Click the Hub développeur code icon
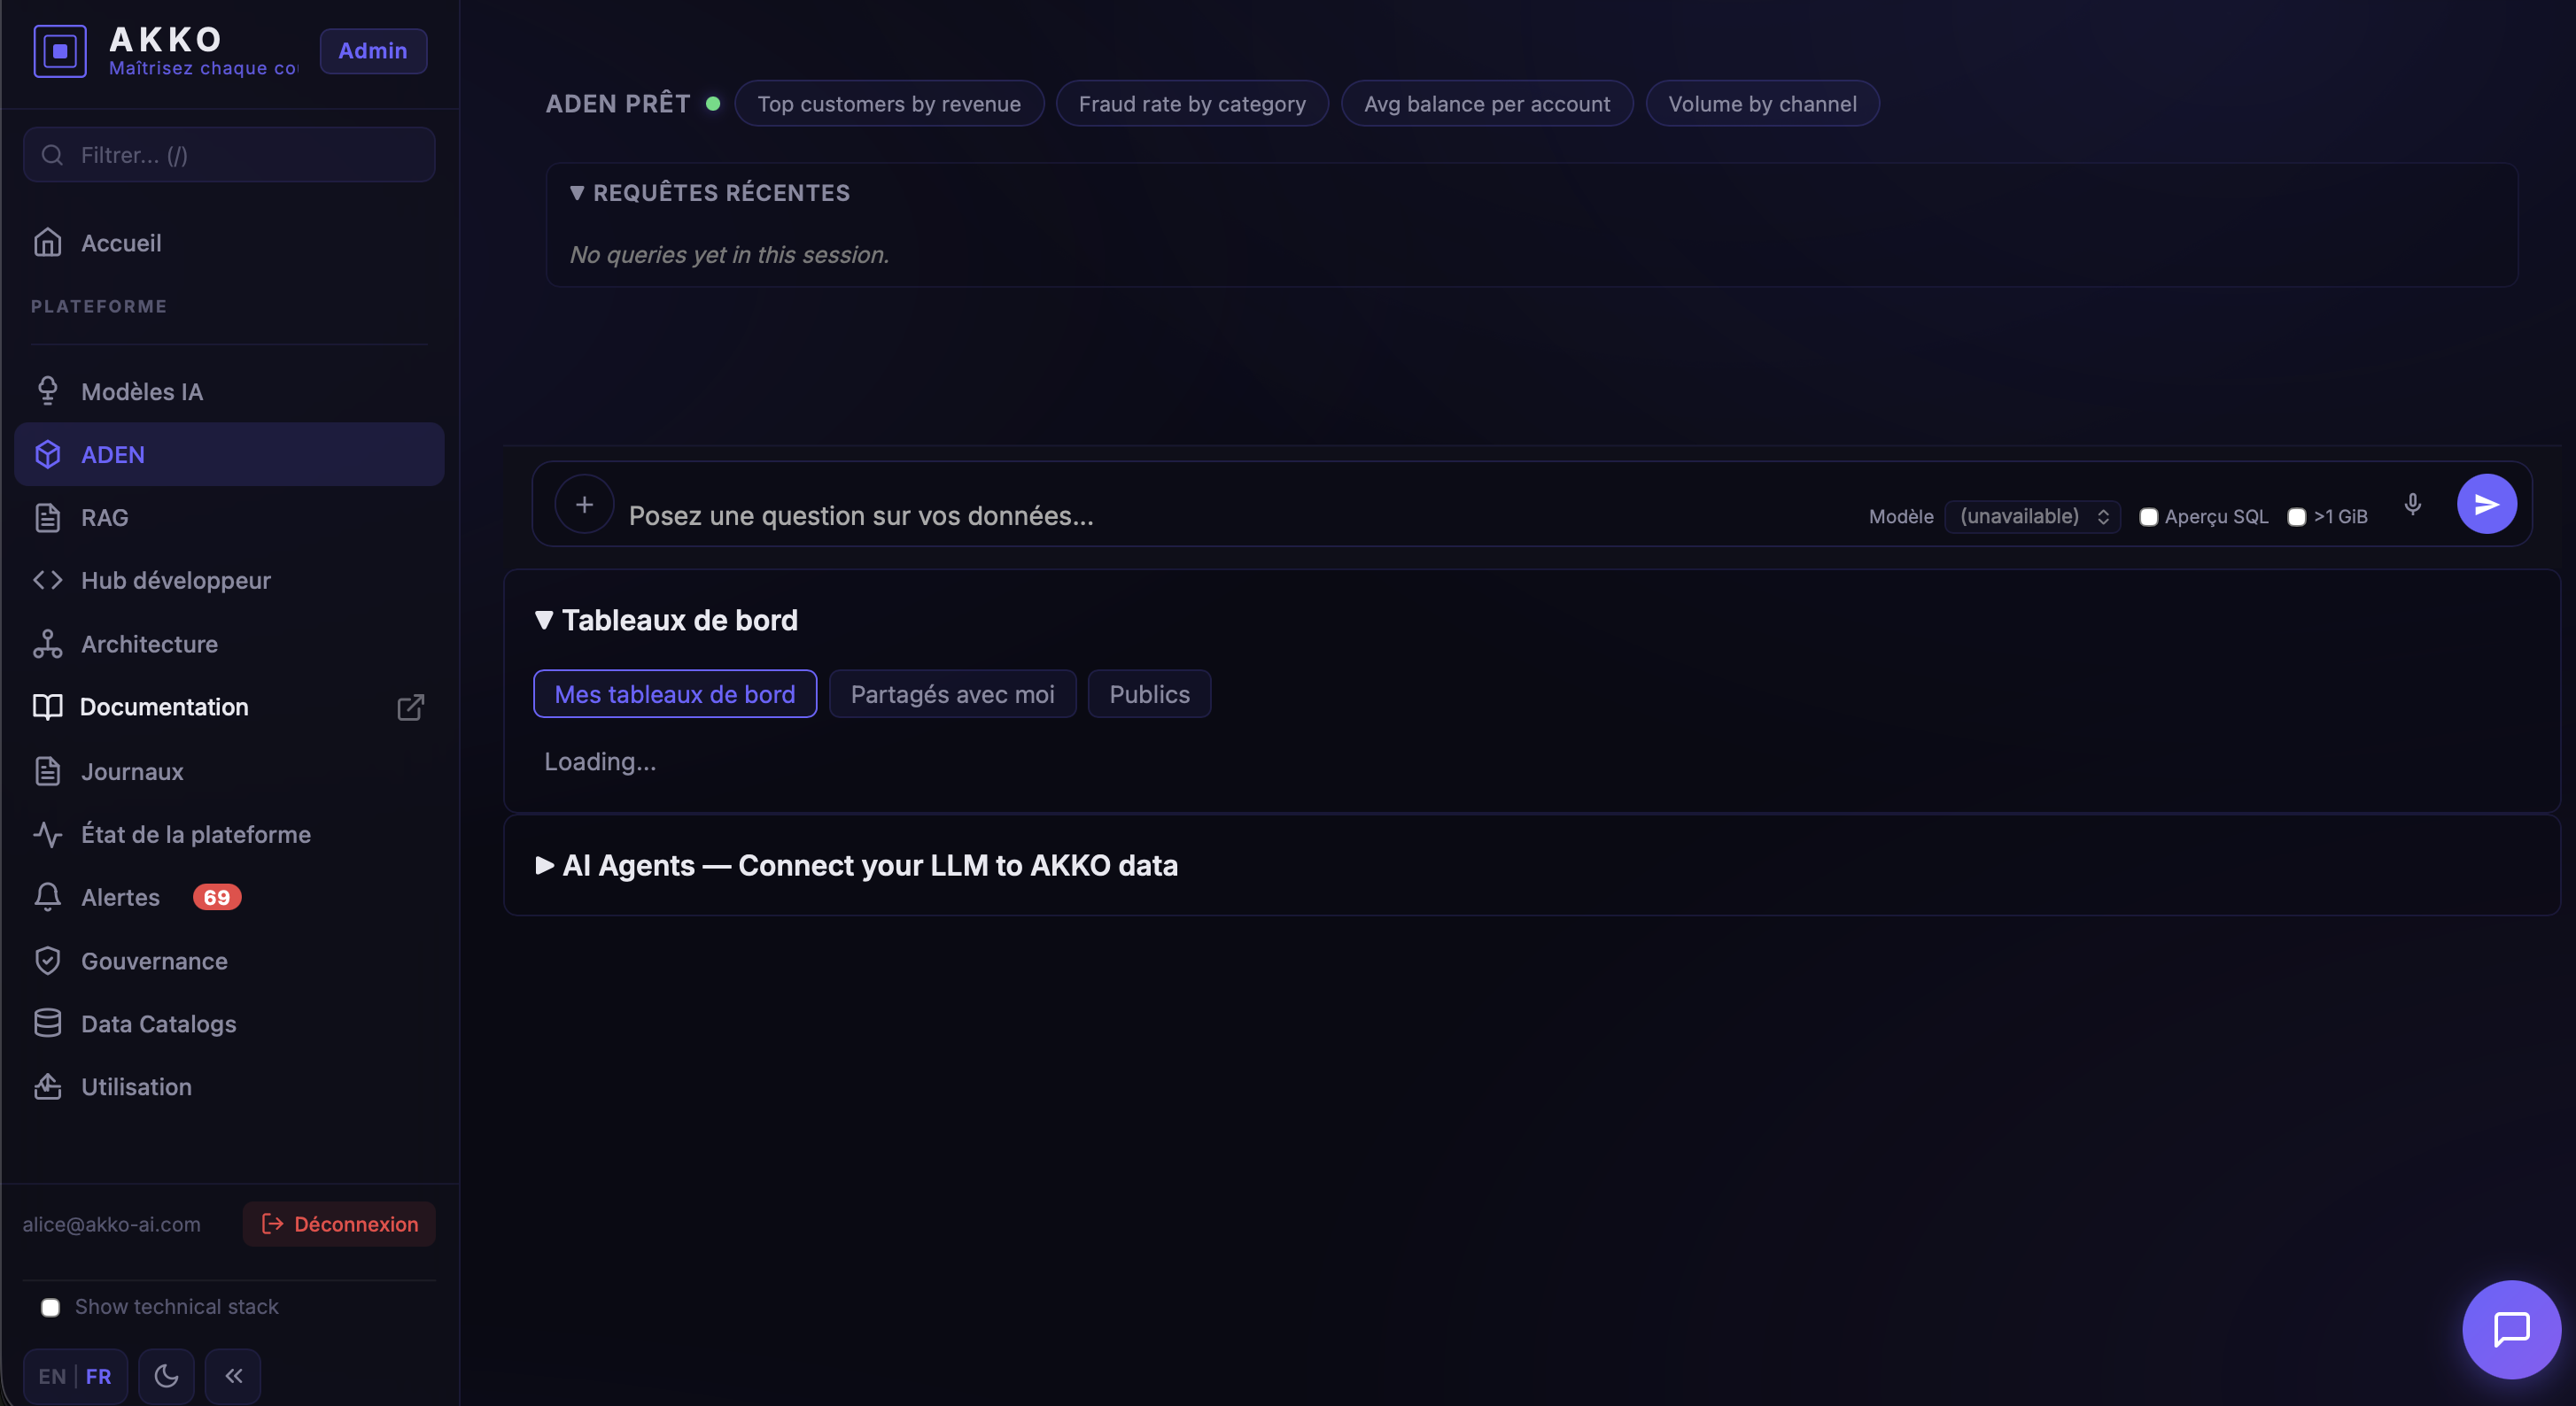 tap(47, 581)
